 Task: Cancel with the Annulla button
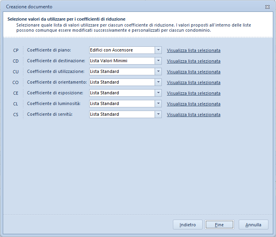[x=253, y=225]
